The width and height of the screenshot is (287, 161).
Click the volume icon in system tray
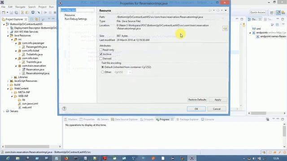tap(254, 159)
